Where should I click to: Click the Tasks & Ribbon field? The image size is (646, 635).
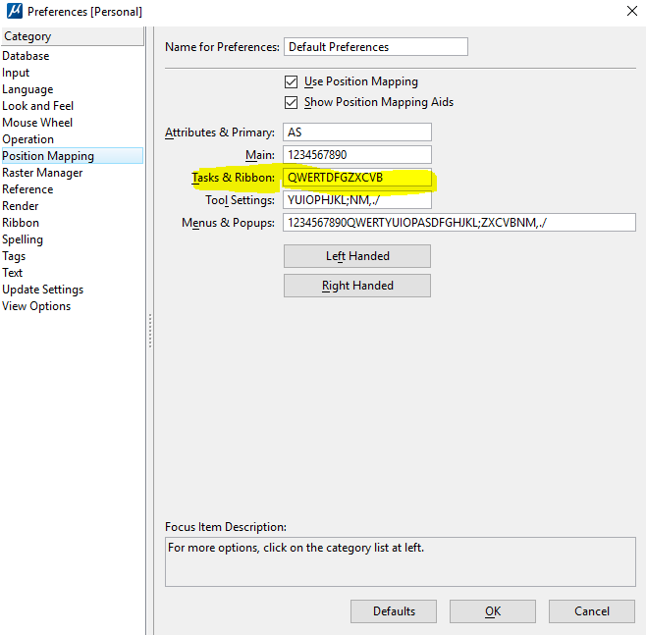coord(357,178)
